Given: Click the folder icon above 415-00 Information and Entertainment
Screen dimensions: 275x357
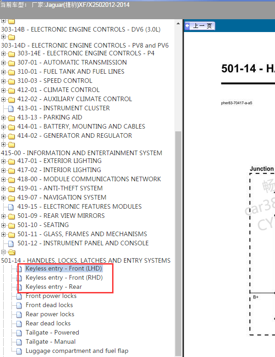Looking at the screenshot, I should [x=11, y=145].
